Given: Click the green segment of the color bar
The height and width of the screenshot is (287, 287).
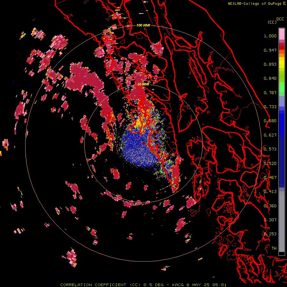Looking at the screenshot, I should pos(282,87).
